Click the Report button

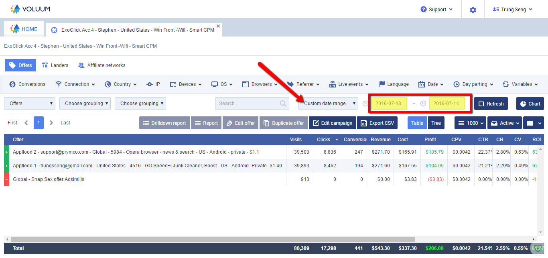coord(206,123)
